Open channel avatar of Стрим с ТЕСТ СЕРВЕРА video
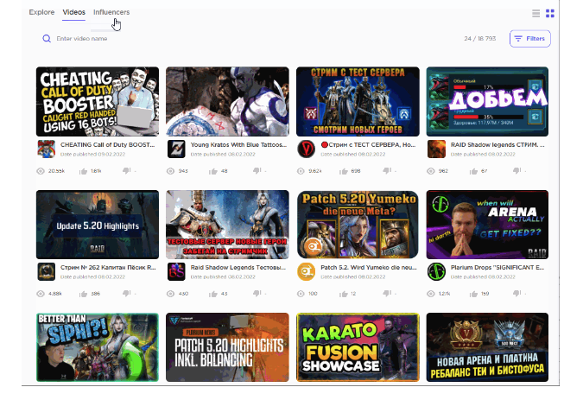Image resolution: width=583 pixels, height=400 pixels. 307,149
